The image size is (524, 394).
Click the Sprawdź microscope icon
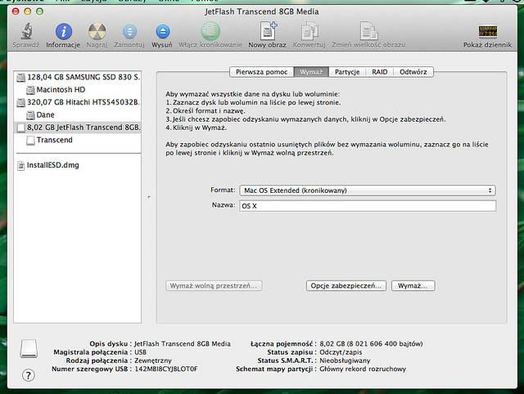tap(27, 32)
